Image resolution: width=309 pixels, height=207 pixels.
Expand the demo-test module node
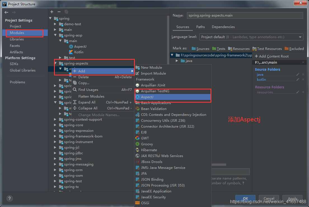pos(55,24)
